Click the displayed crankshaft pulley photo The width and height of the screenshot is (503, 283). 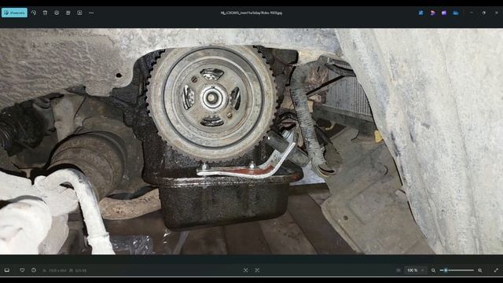251,141
